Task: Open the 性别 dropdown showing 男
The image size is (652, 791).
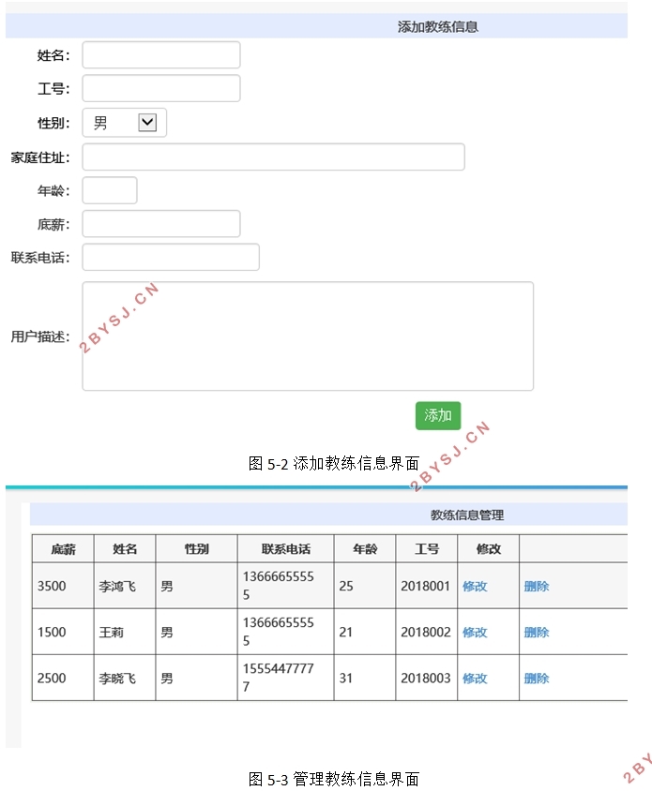Action: pos(124,123)
